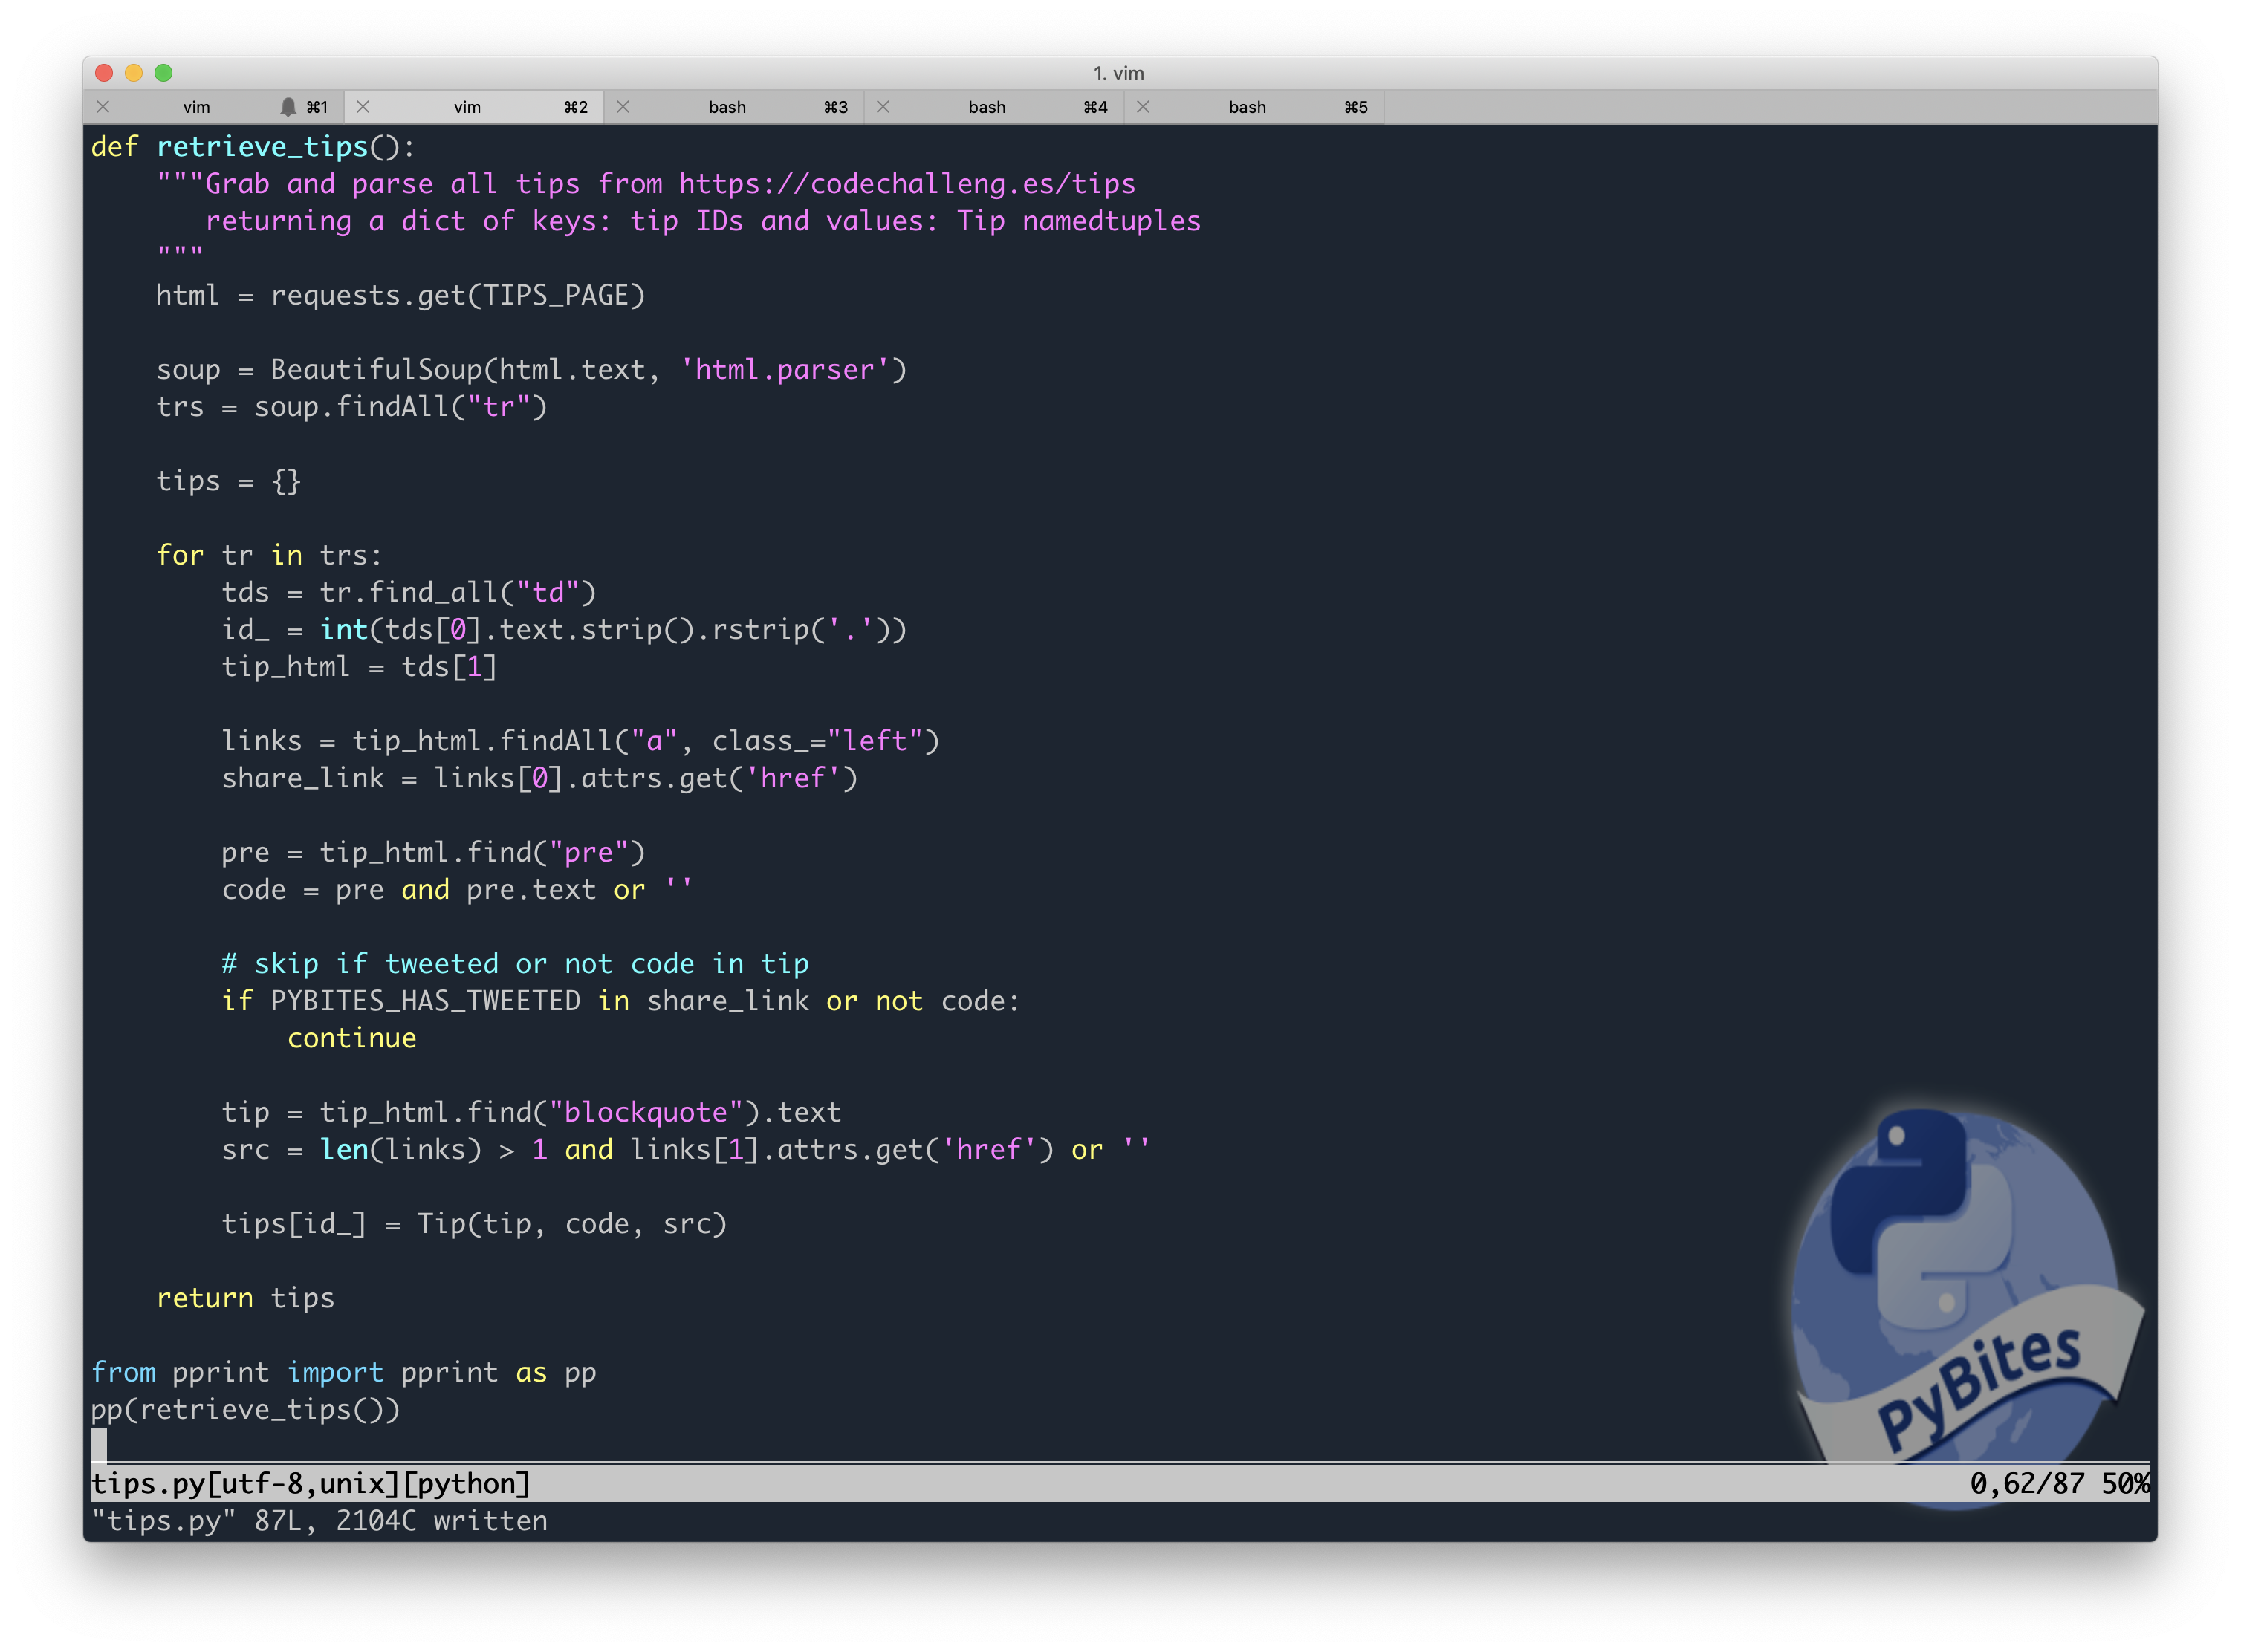Place cursor on the continue keyword

(351, 1038)
